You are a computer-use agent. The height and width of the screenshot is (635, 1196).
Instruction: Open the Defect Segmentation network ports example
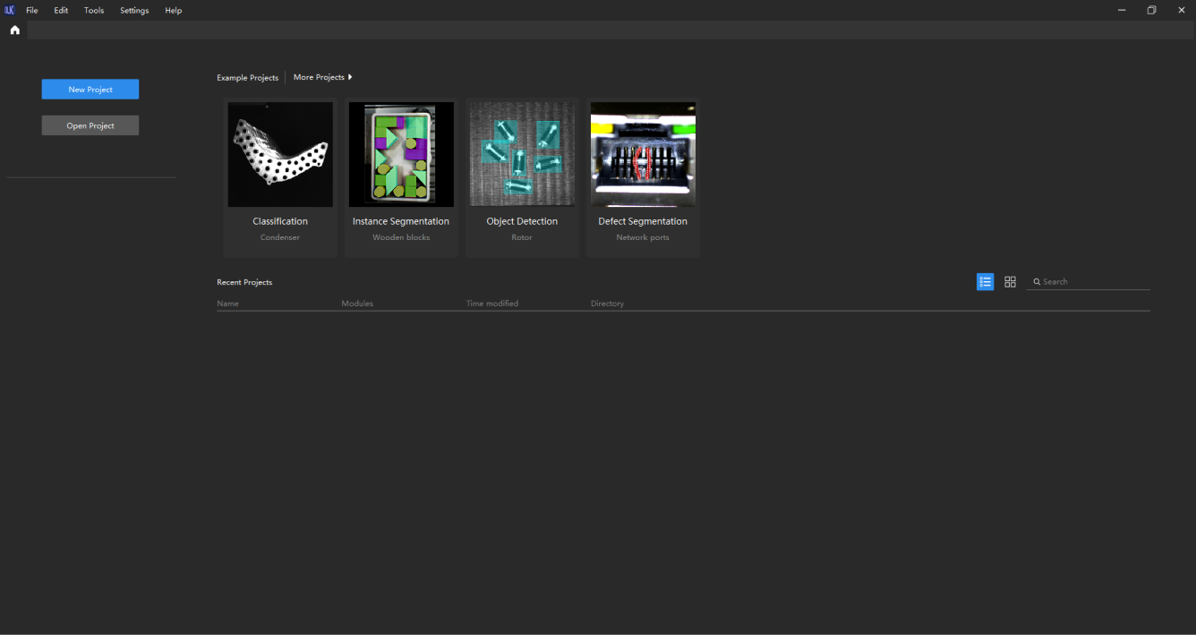coord(643,155)
